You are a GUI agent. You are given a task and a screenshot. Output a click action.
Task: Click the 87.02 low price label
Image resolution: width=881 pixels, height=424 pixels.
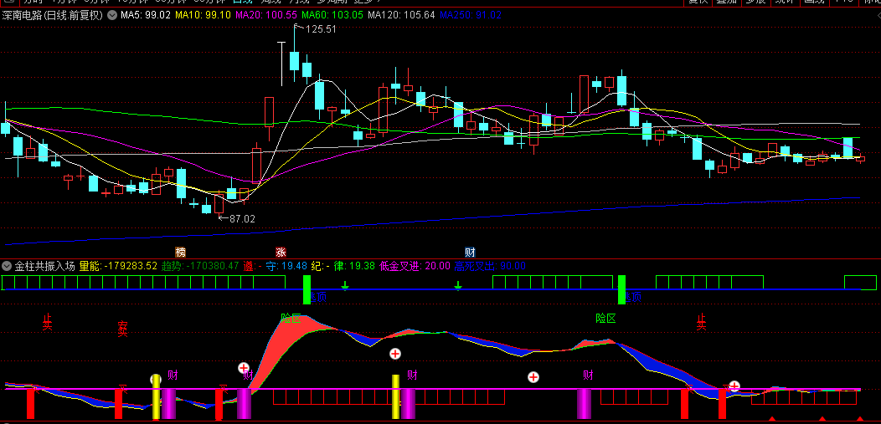[x=241, y=219]
